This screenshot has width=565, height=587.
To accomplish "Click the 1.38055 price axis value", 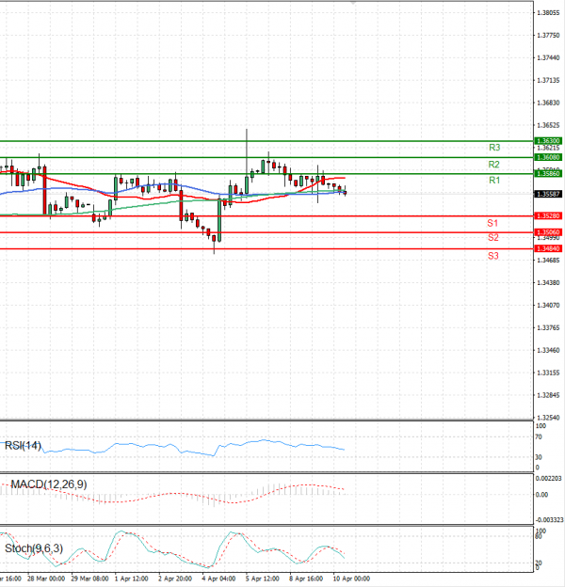I will tap(548, 13).
